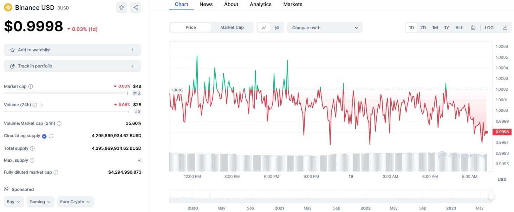The height and width of the screenshot is (212, 514).
Task: Open the calendar date range icon
Action: click(473, 28)
